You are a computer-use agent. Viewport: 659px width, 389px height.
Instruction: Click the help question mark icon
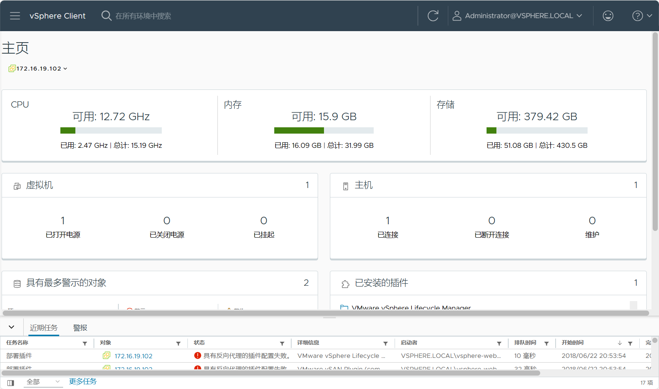(x=637, y=16)
